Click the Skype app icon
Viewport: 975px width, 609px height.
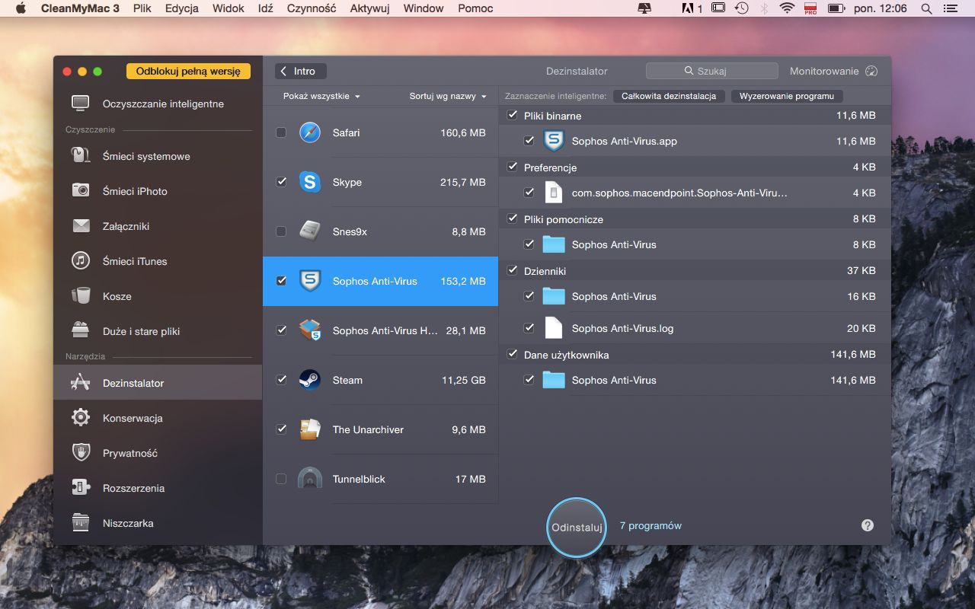coord(310,182)
